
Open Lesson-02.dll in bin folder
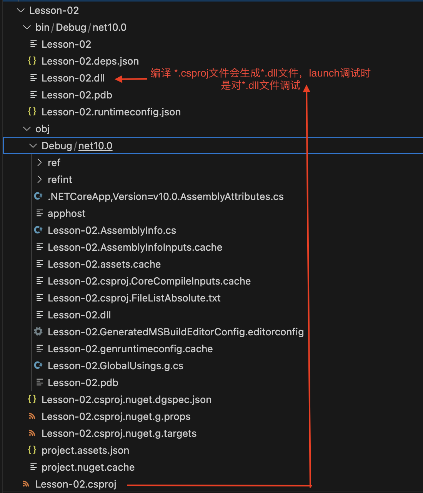(73, 78)
